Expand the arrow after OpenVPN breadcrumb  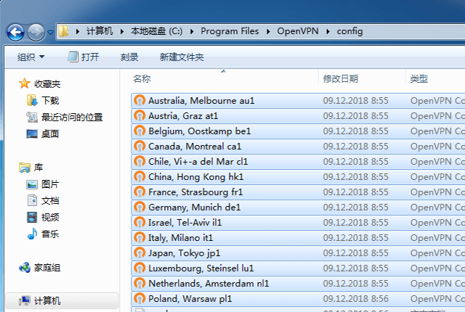(328, 31)
